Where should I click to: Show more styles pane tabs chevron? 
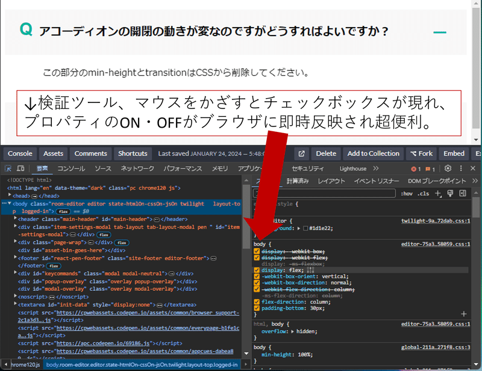click(475, 181)
